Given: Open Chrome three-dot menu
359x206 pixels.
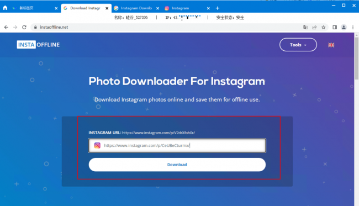Looking at the screenshot, I should 353,27.
